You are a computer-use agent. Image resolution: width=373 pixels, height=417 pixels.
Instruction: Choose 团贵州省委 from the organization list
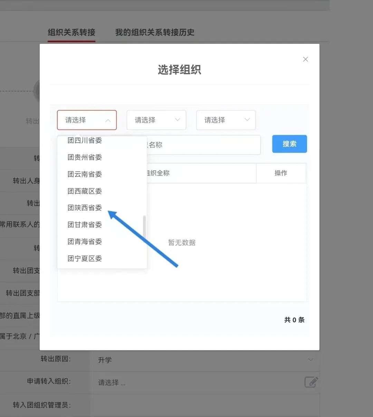click(85, 157)
